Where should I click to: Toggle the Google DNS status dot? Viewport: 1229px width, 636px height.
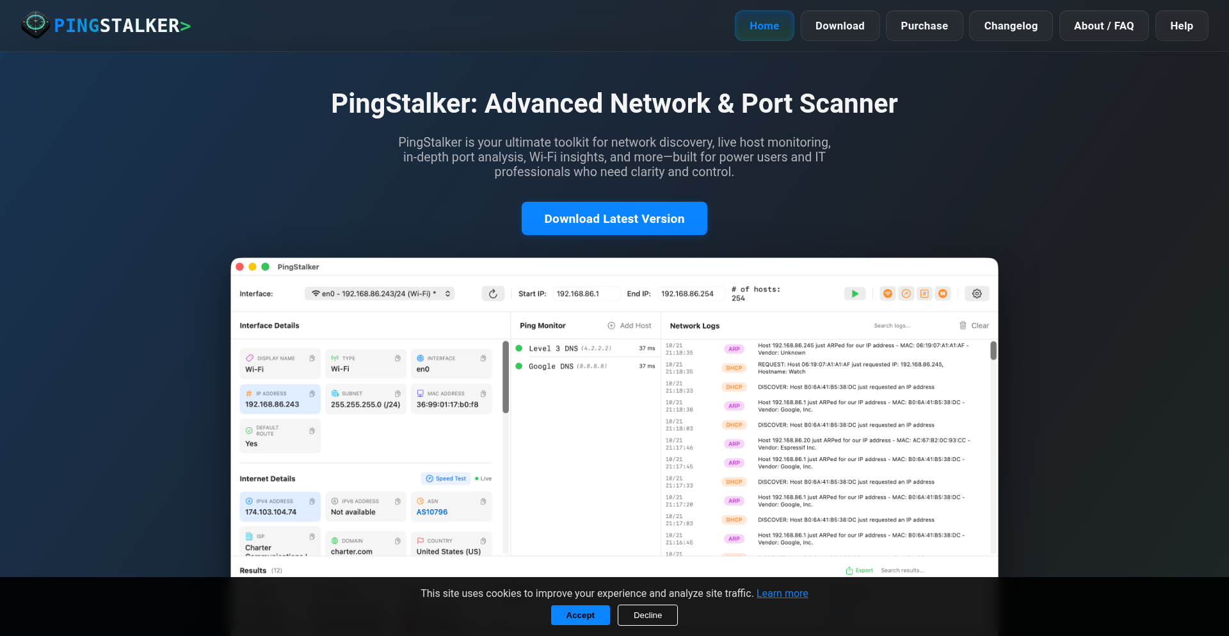tap(520, 366)
